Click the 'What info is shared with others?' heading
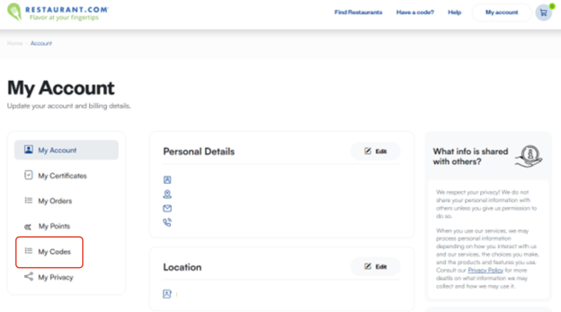The width and height of the screenshot is (561, 312). click(x=471, y=156)
